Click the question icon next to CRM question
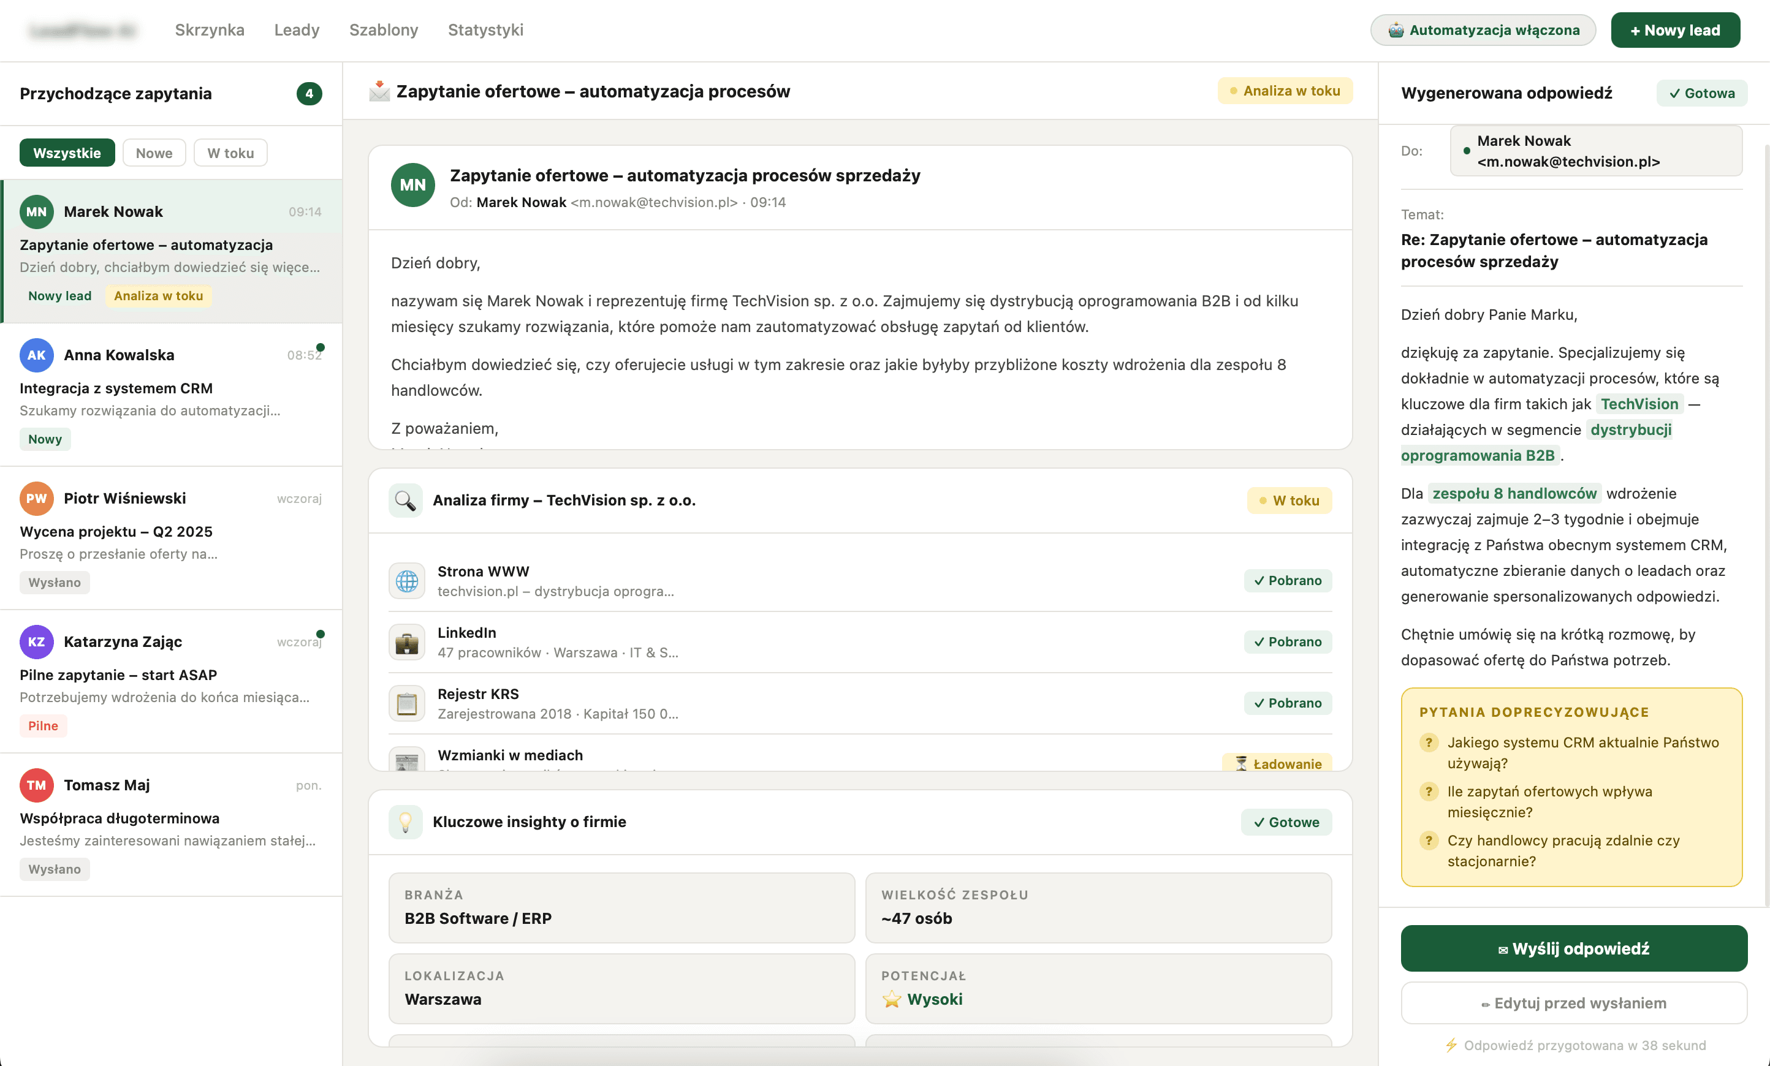The image size is (1770, 1066). coord(1428,743)
